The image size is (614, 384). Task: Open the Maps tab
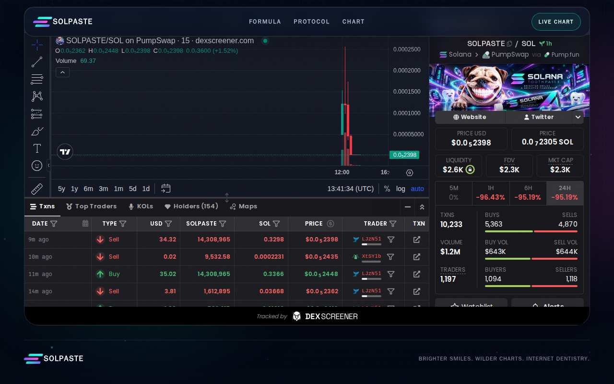tap(243, 206)
